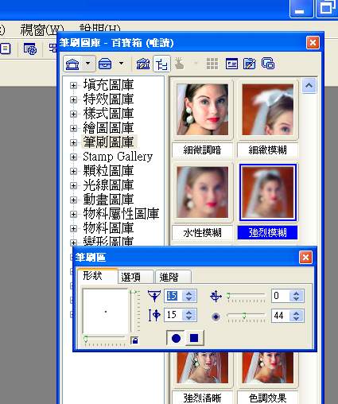Select the 水性模糊 thumbnail
The height and width of the screenshot is (404, 338).
pos(203,192)
